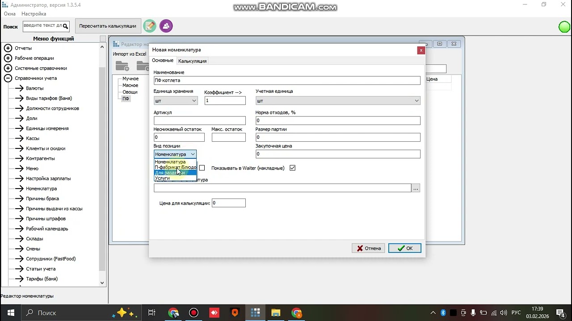This screenshot has height=321, width=572.
Task: Tick the checkbox right of the Вид позиции list
Action: coord(202,168)
